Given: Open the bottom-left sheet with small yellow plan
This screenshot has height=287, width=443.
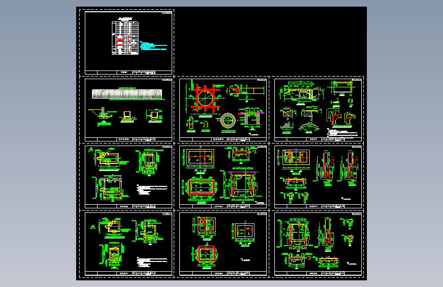Looking at the screenshot, I should coord(128,244).
